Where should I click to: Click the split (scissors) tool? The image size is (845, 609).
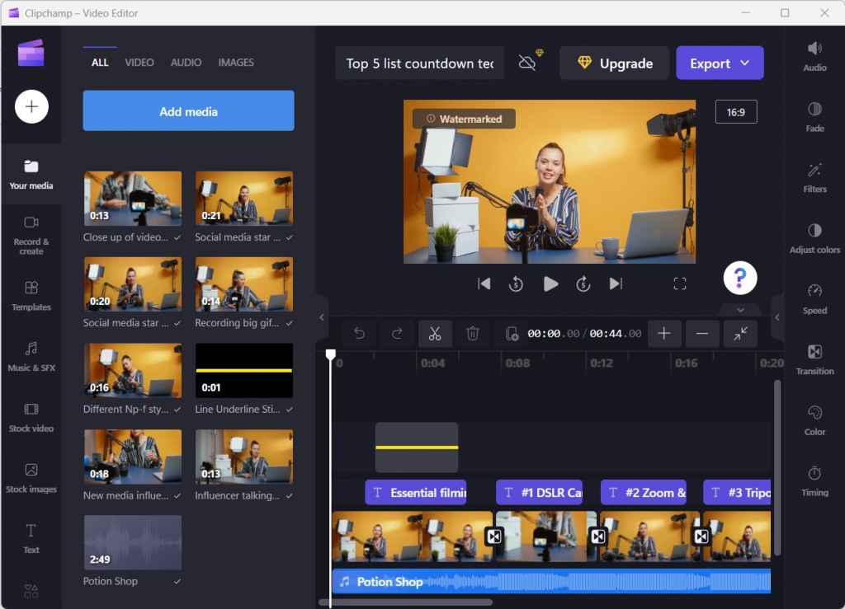[435, 334]
